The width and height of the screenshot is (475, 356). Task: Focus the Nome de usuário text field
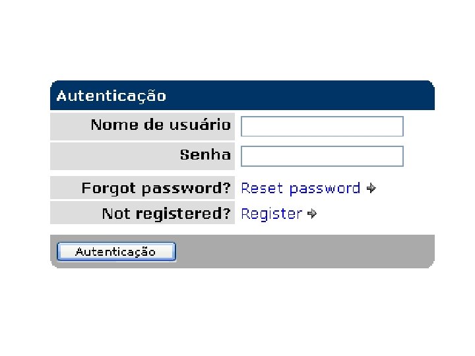(x=322, y=127)
